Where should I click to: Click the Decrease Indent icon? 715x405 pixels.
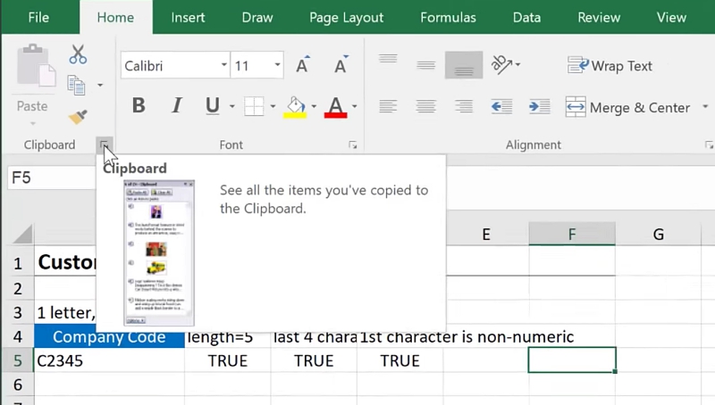click(501, 107)
